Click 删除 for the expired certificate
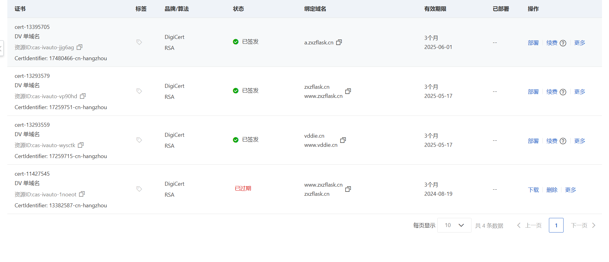The image size is (609, 262). [x=552, y=190]
